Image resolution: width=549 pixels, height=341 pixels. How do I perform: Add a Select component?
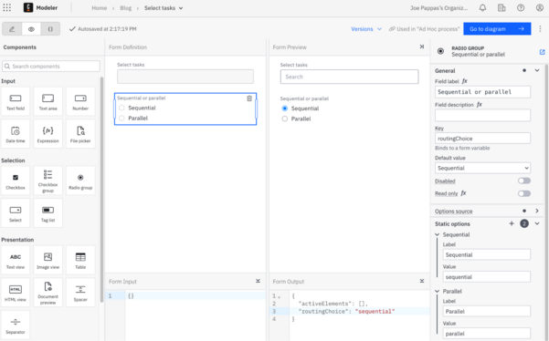[x=16, y=213]
